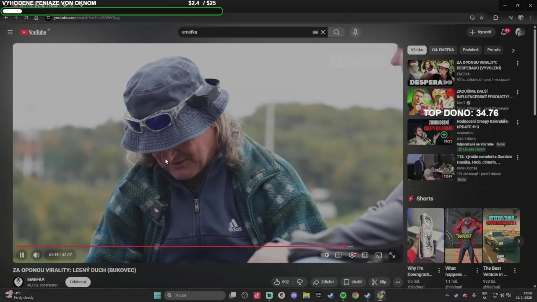
Task: Open Discord from the taskbar
Action: tap(294, 295)
